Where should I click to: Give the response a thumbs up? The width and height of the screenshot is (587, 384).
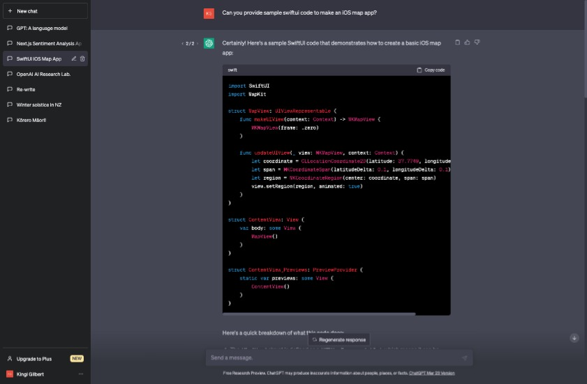467,43
